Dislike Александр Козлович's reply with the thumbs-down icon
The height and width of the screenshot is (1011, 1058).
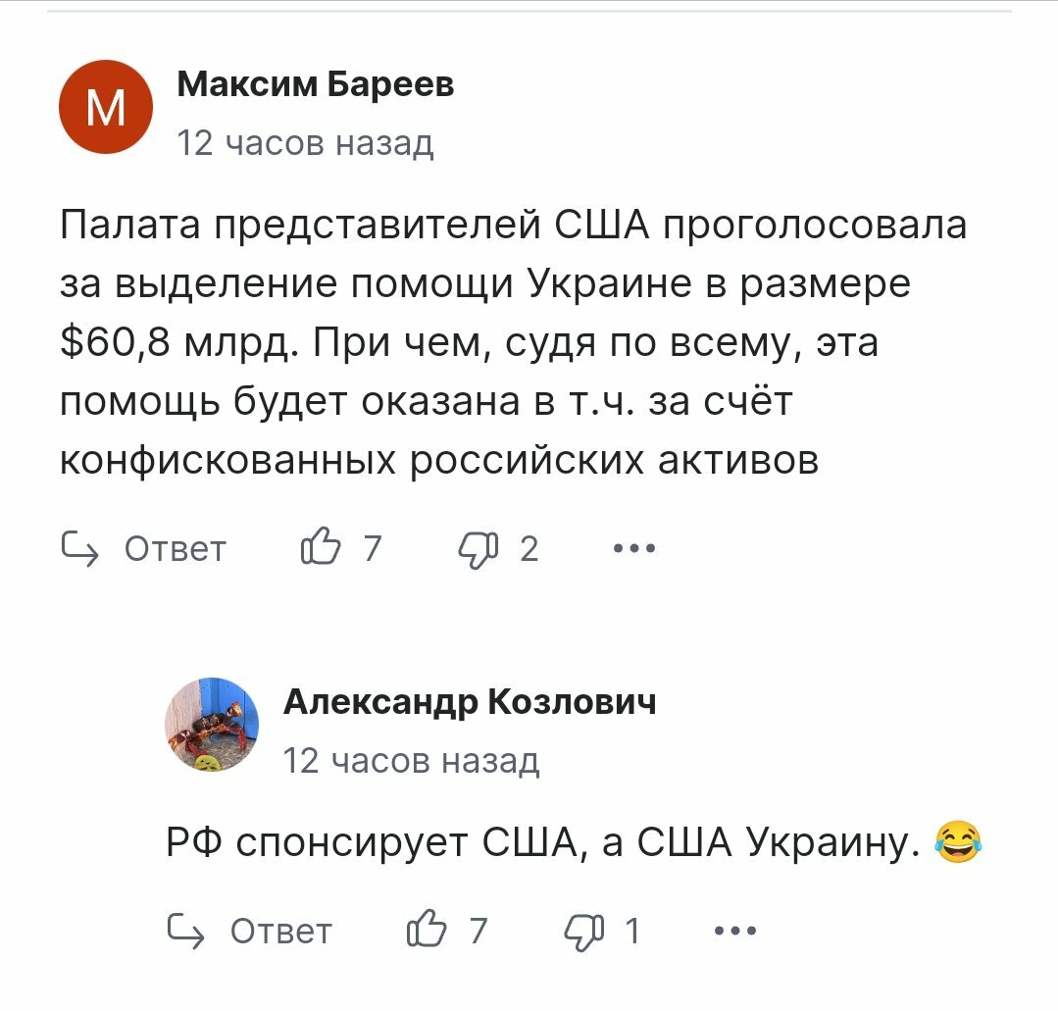tap(584, 932)
